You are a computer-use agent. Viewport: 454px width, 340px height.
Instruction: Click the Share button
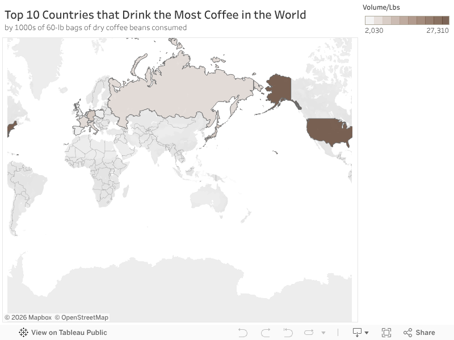pos(419,333)
